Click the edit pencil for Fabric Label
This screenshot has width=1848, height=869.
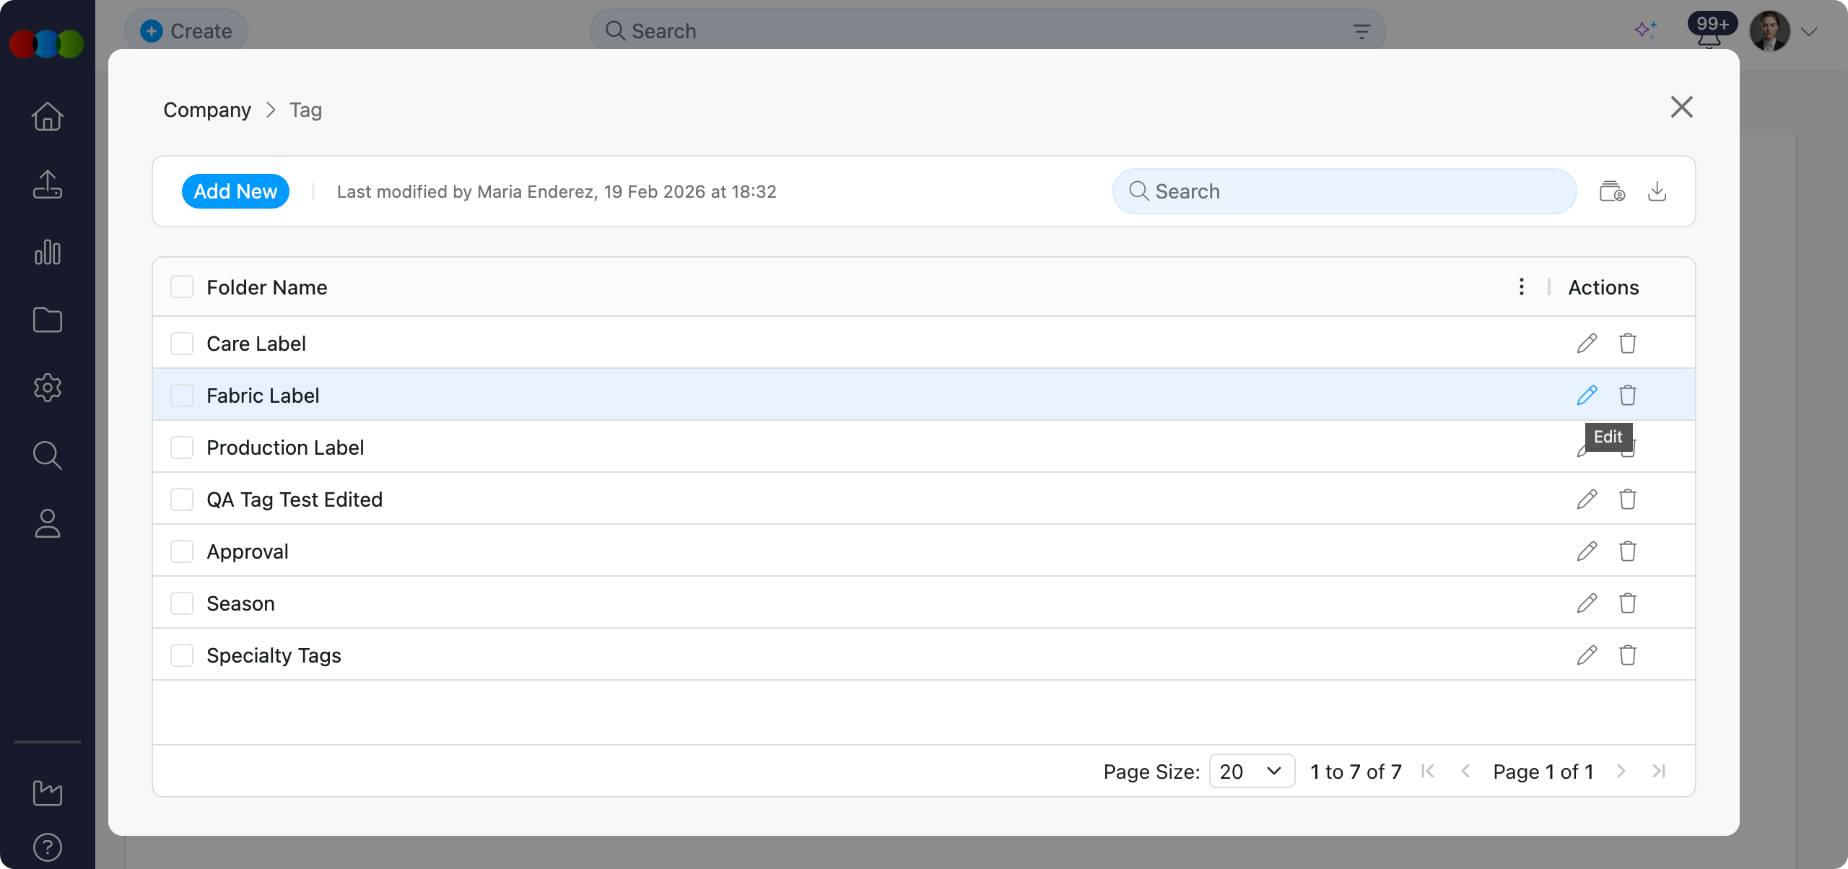(x=1587, y=395)
